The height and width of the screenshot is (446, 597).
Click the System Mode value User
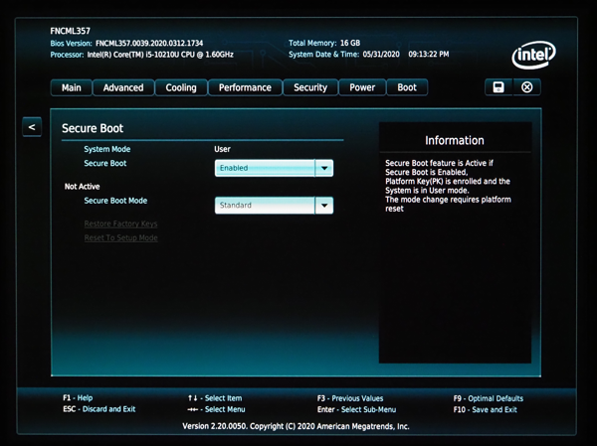tap(222, 149)
